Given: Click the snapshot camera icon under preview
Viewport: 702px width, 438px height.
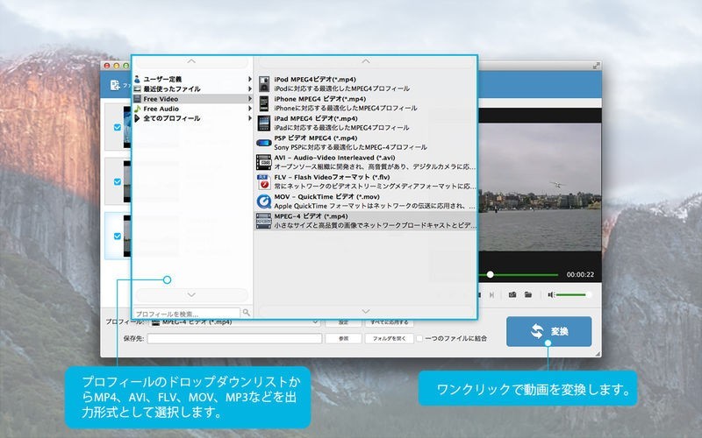Looking at the screenshot, I should pyautogui.click(x=512, y=295).
